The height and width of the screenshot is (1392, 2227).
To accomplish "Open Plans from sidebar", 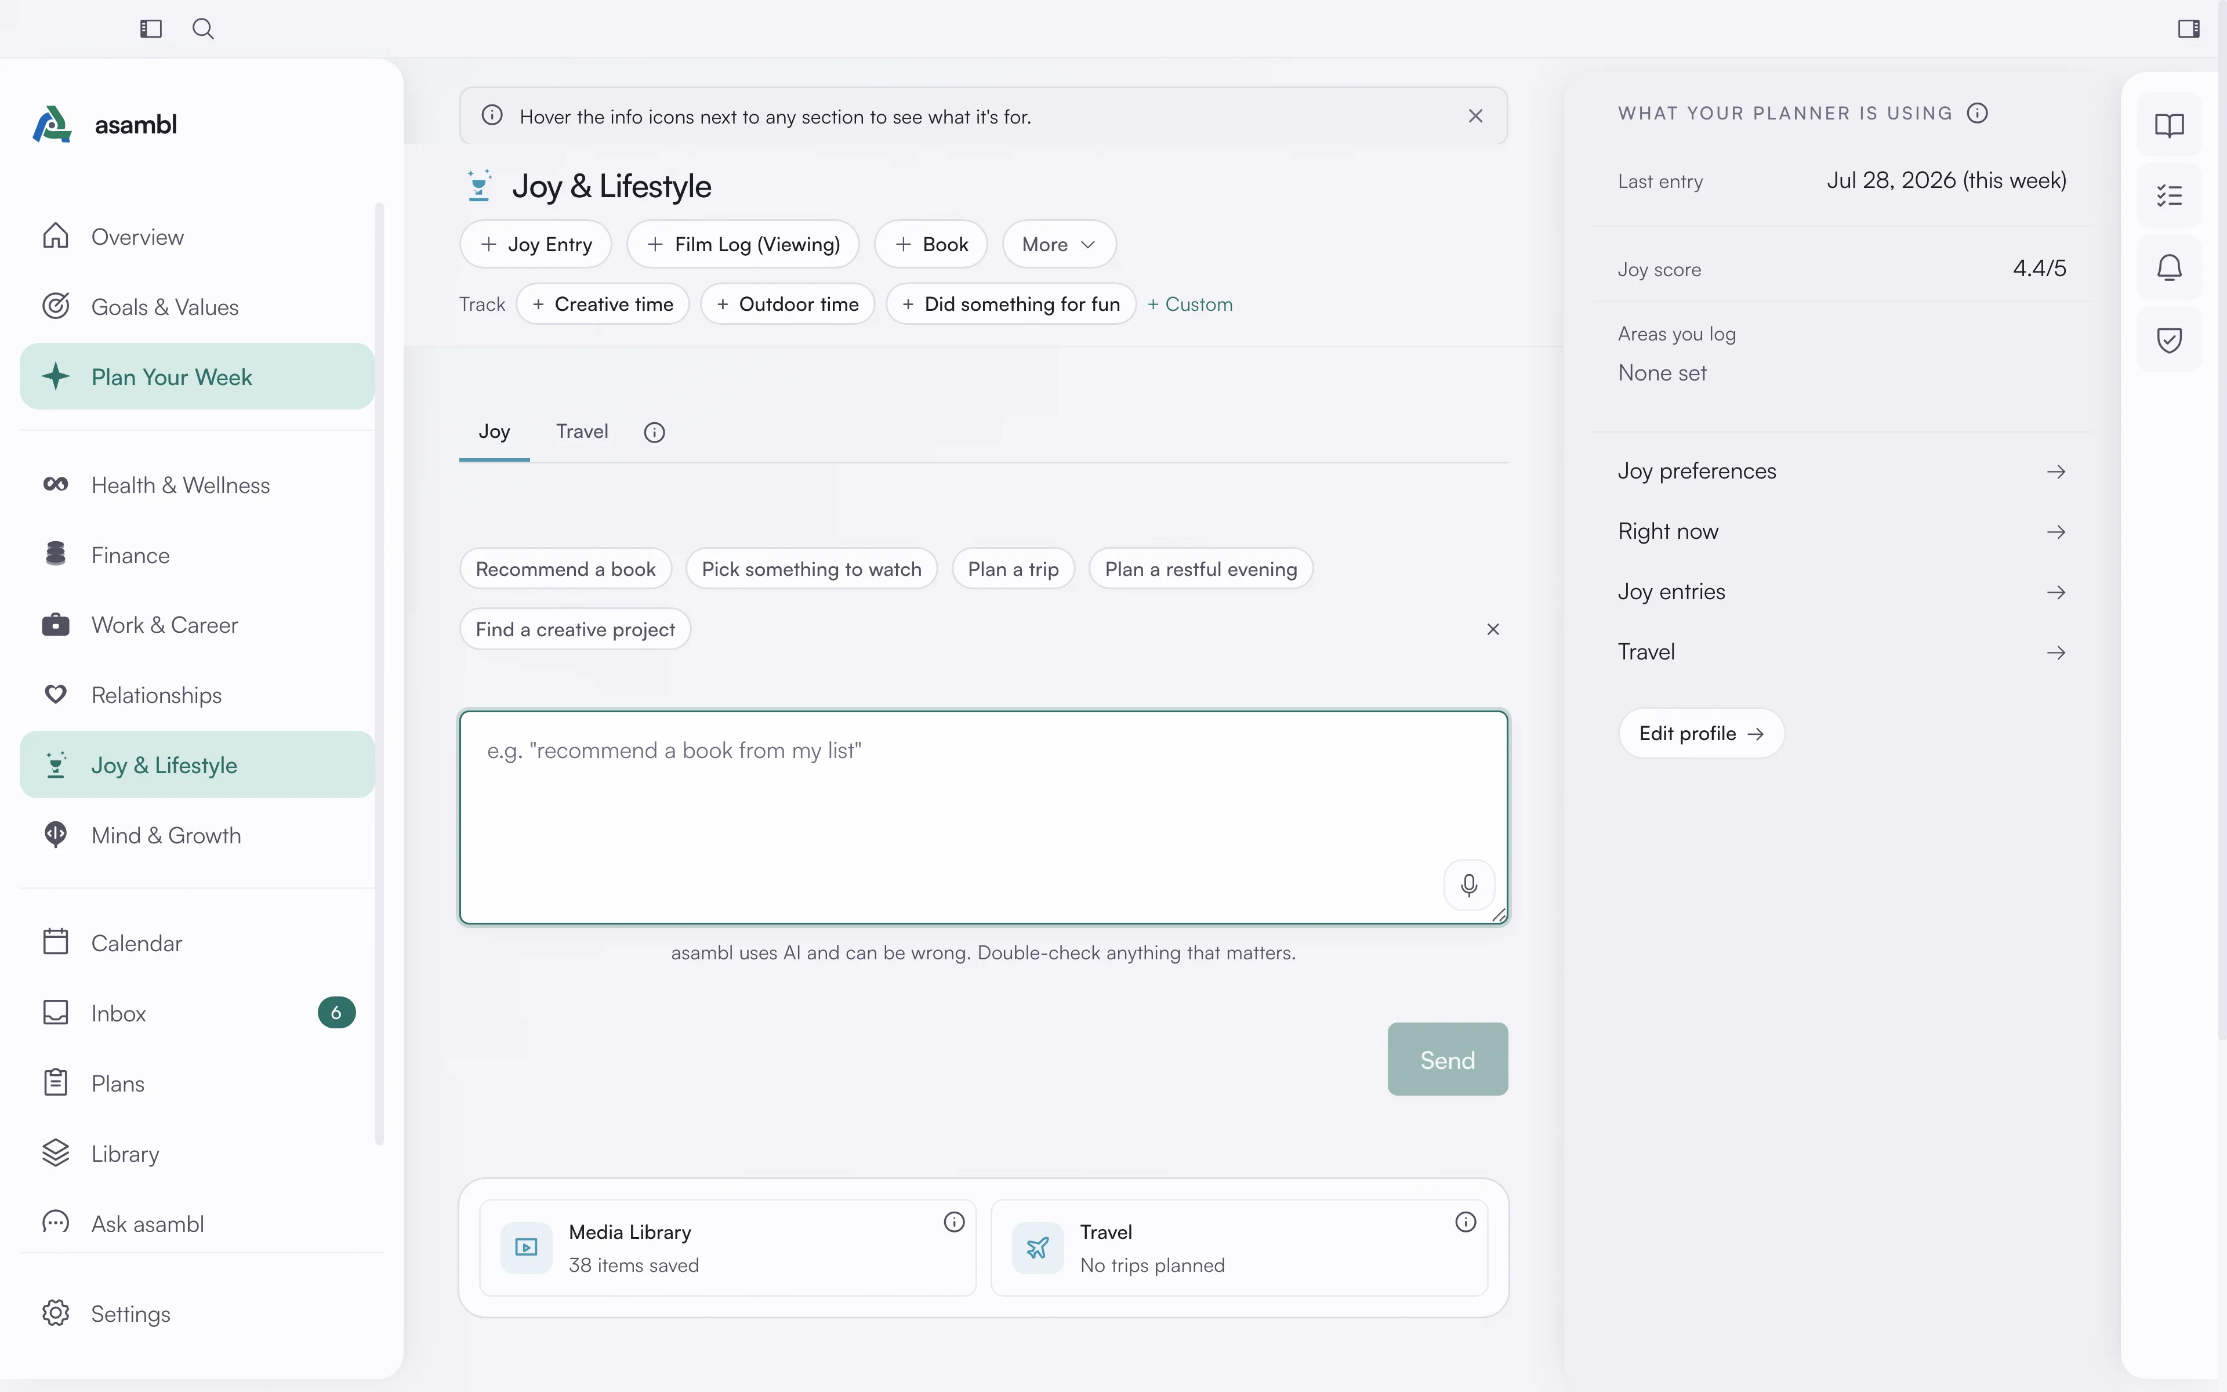I will [197, 1083].
